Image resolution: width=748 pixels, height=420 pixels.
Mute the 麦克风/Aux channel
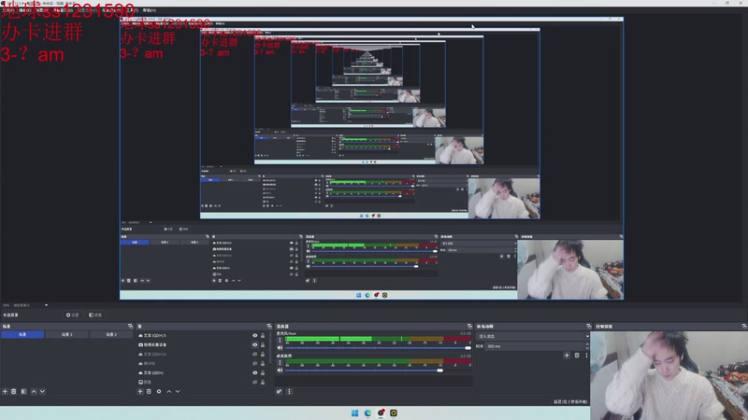click(280, 347)
